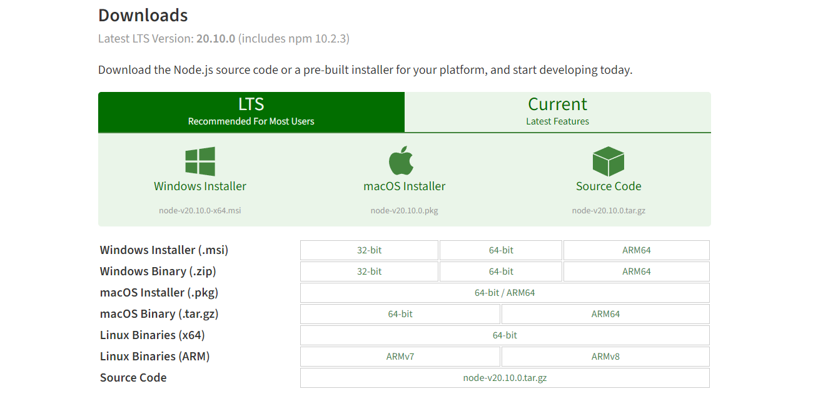The image size is (813, 411).
Task: Download the 64-bit macOS Binary tarball
Action: click(400, 313)
